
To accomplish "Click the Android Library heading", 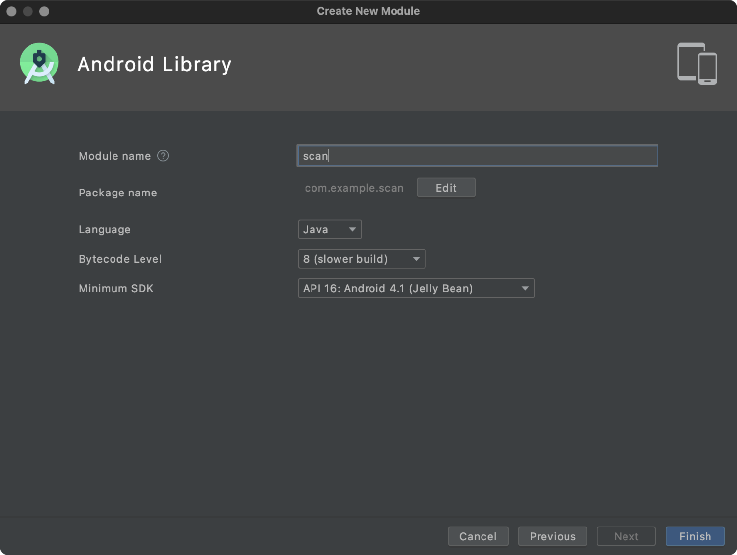I will pos(154,64).
